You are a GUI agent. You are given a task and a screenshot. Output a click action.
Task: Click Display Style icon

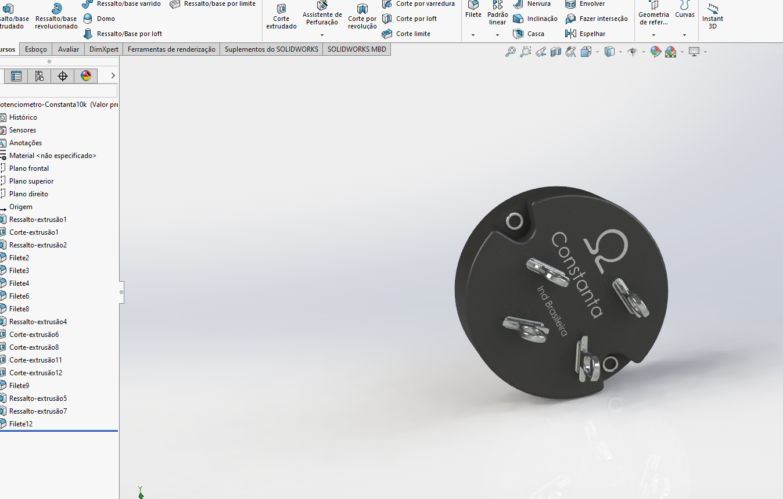[x=609, y=52]
